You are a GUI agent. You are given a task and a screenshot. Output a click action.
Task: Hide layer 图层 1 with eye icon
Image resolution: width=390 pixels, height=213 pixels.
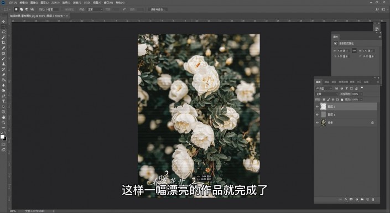pyautogui.click(x=317, y=115)
